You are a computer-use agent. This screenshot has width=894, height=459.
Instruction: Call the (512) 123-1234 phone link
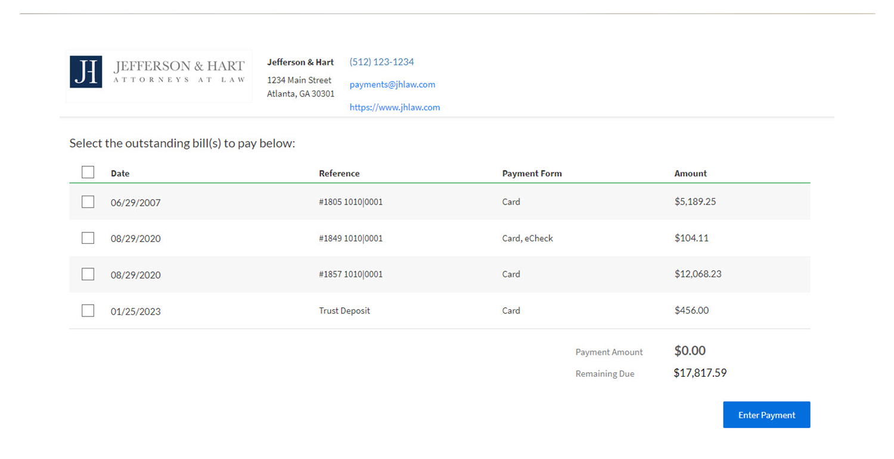coord(381,61)
